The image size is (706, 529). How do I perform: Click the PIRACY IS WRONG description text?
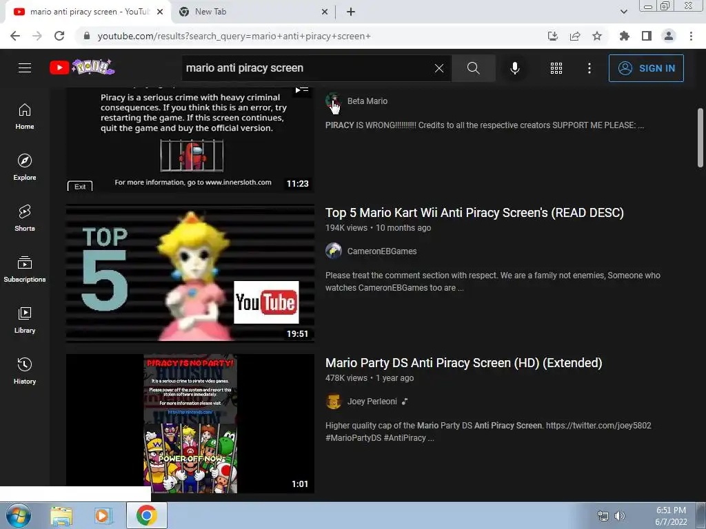[x=485, y=125]
